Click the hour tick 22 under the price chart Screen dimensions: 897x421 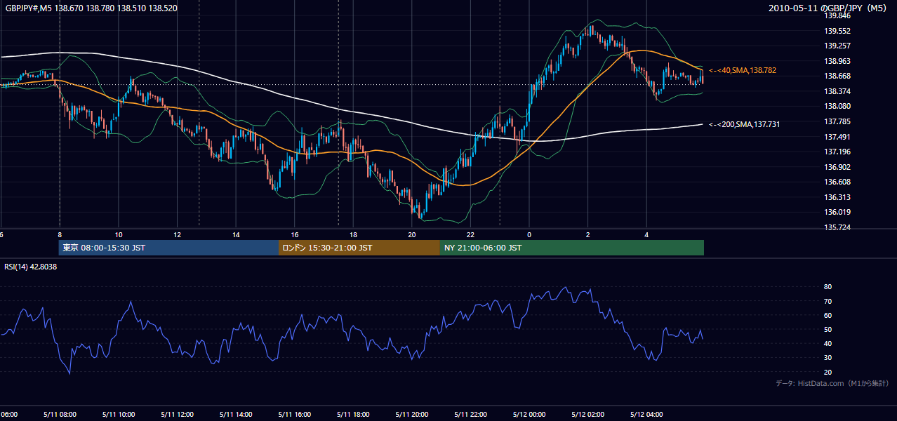pos(470,234)
